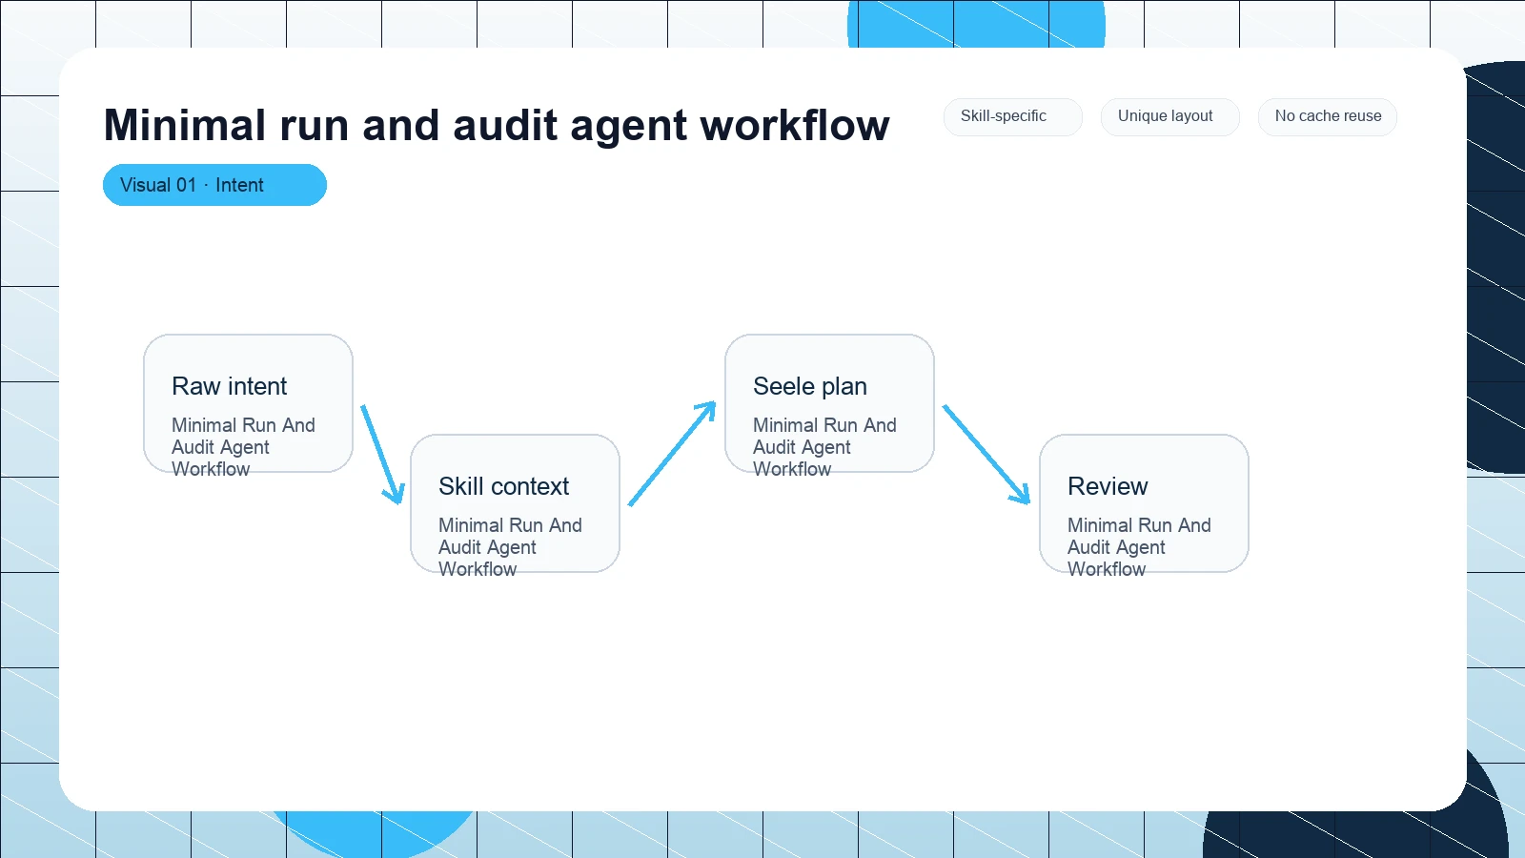The image size is (1525, 858).
Task: Click the description text under Raw intent
Action: tap(243, 447)
